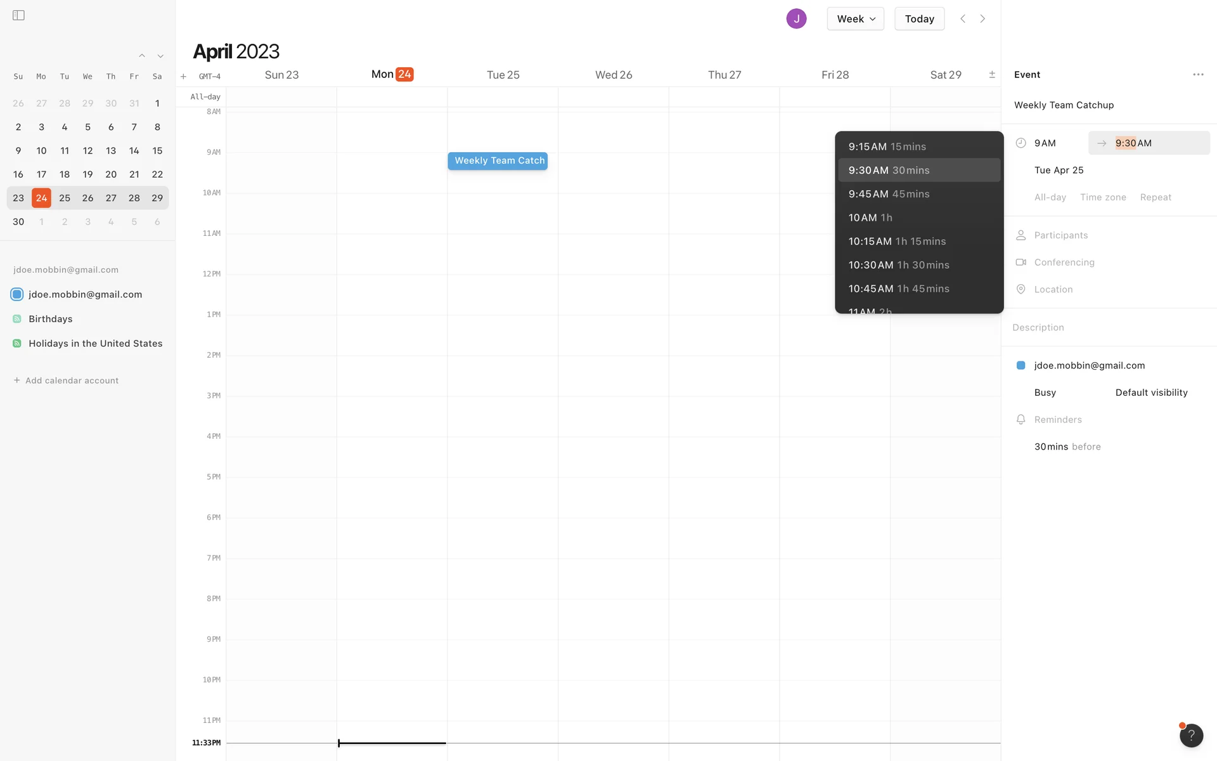Toggle jdoe.mobbin@gmail.com calendar checkbox

(x=17, y=294)
